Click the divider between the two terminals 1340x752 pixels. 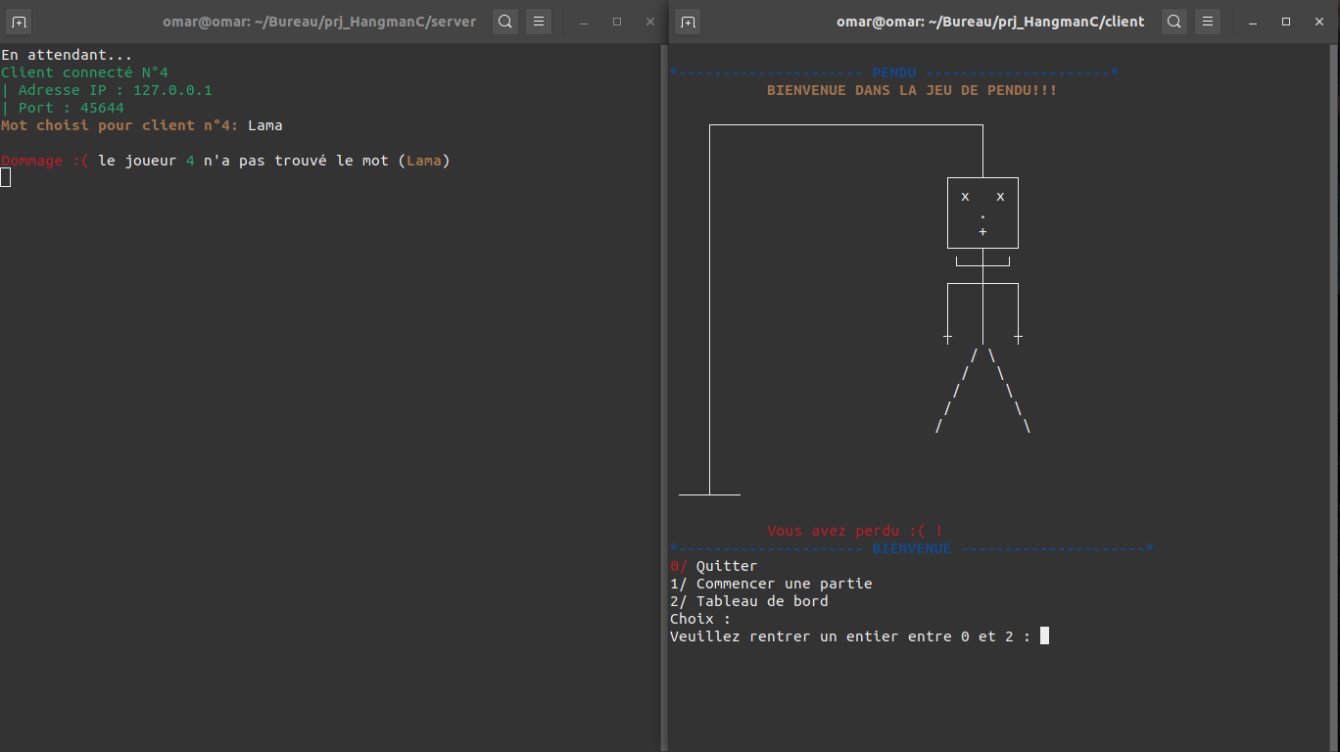pos(665,392)
